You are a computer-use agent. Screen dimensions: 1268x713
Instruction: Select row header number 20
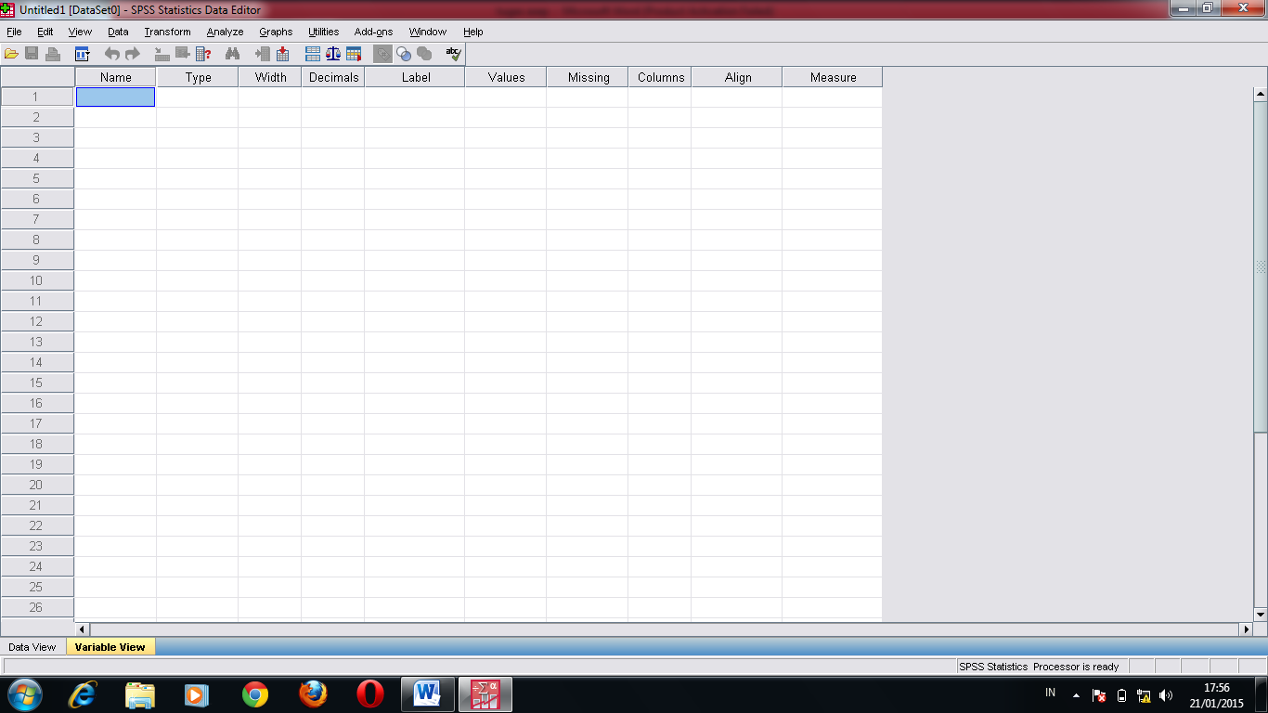(37, 485)
